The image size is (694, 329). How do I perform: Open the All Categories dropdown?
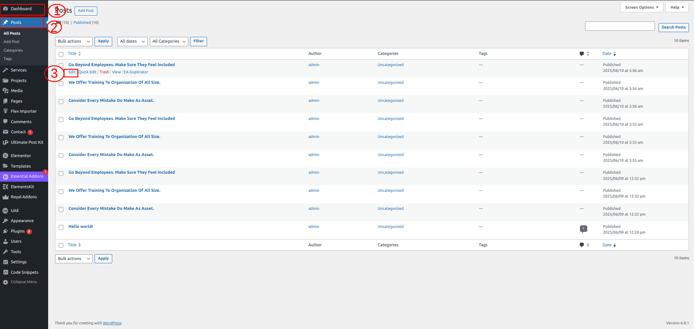click(169, 42)
